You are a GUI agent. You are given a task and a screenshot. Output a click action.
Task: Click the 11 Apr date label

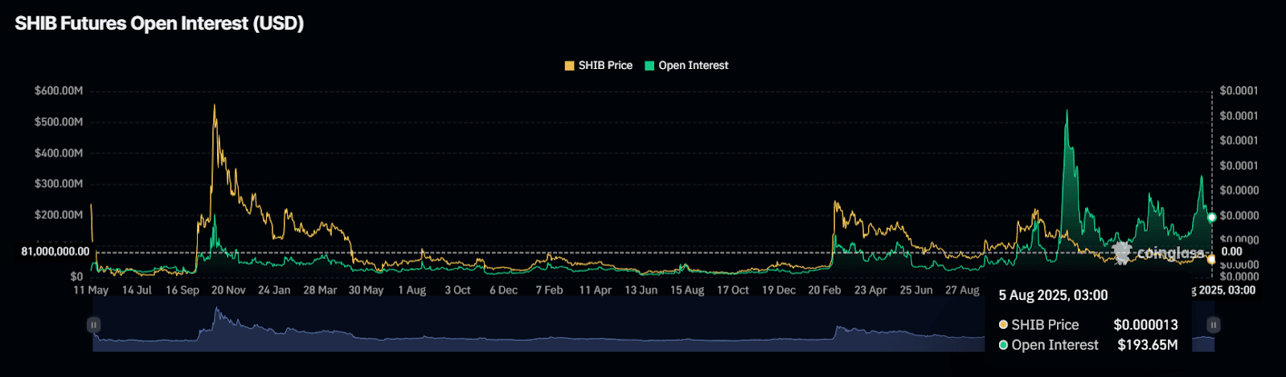[x=596, y=290]
